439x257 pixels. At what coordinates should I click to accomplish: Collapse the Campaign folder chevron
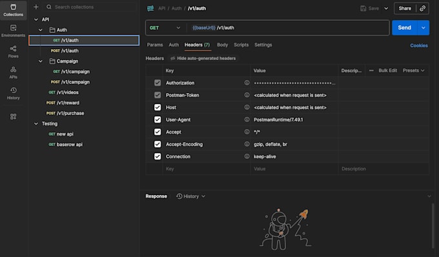41,61
